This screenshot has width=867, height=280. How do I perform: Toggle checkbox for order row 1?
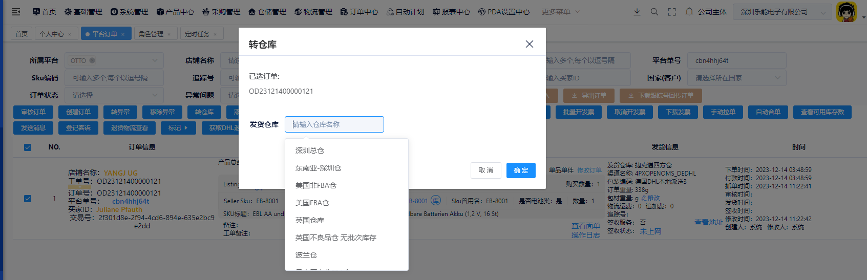(x=28, y=199)
